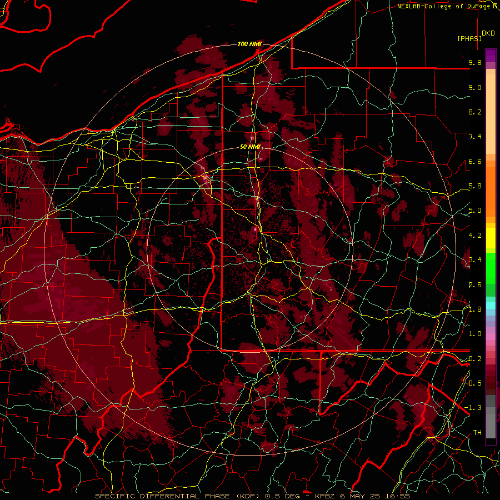This screenshot has width=500, height=500.
Task: Select the 7.4 value on the scale
Action: (475, 137)
